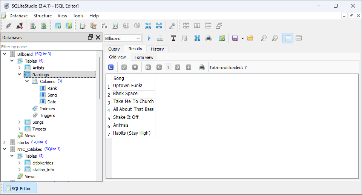Screen dimensions: 362x195
Task: Click the Export results icon in editor toolbar
Action: pyautogui.click(x=197, y=38)
